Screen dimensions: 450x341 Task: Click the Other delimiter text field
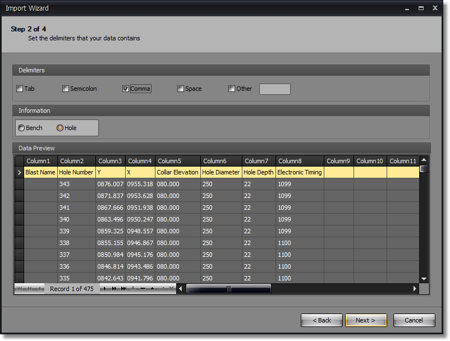pyautogui.click(x=274, y=89)
